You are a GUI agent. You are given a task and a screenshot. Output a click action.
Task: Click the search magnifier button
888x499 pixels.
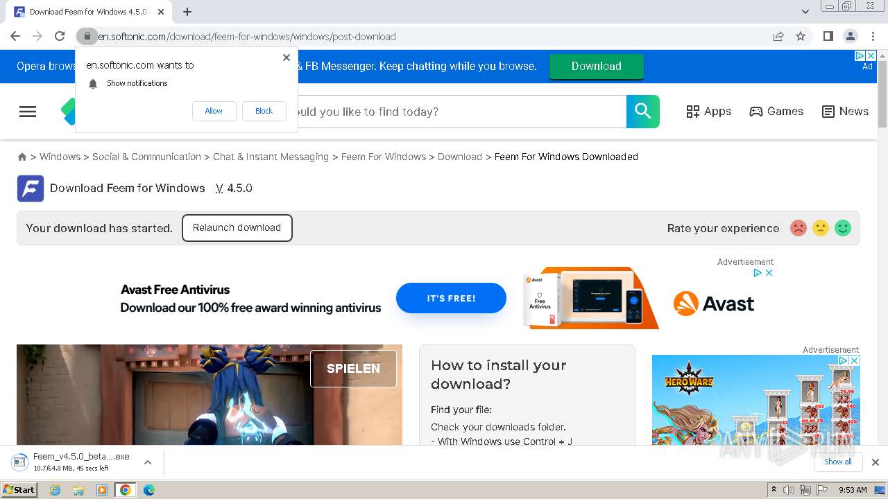click(642, 112)
